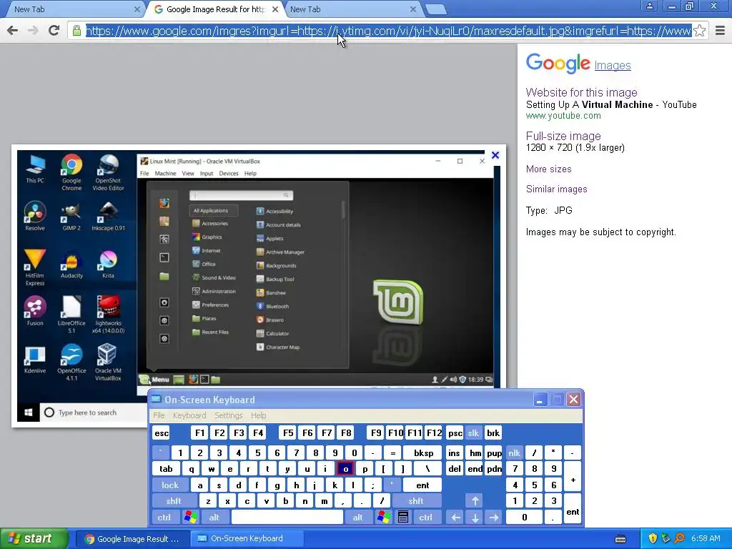Click the 6:58 AM system clock

click(x=706, y=539)
